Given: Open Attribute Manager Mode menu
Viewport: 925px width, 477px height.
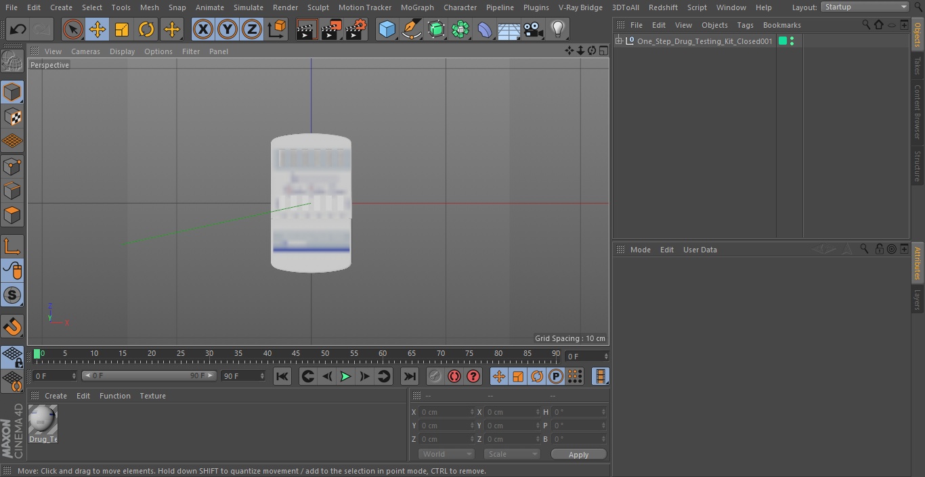Looking at the screenshot, I should (640, 250).
